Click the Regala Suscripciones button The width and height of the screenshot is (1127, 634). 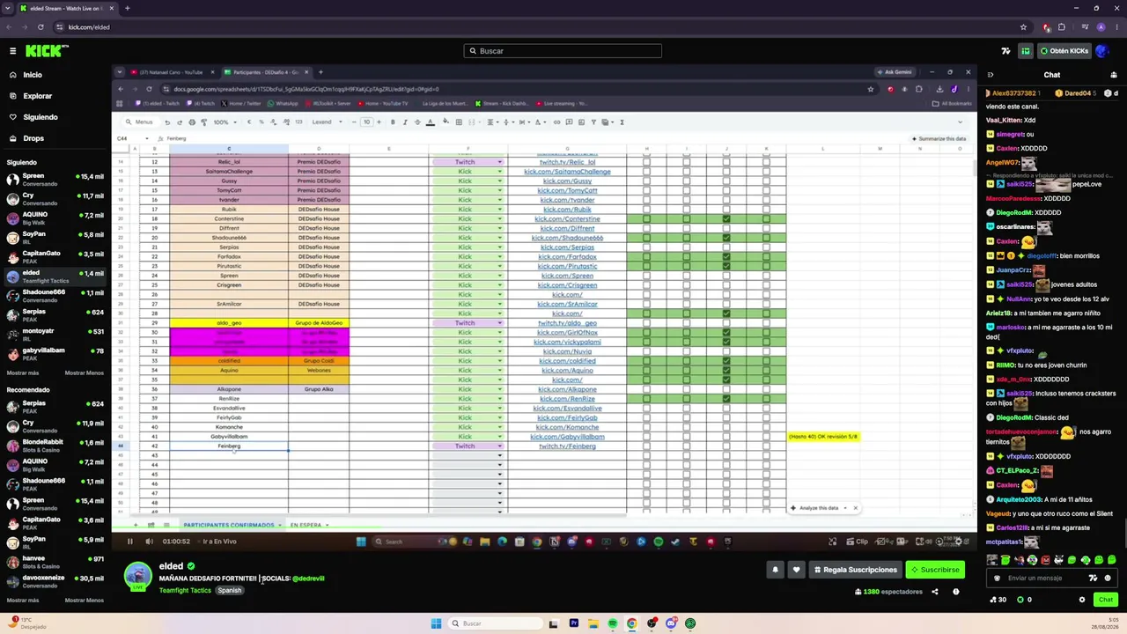855,570
